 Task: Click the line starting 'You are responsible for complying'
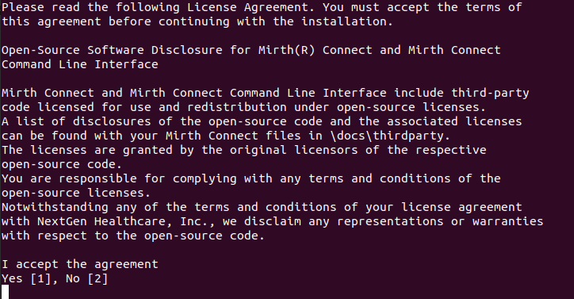pyautogui.click(x=251, y=178)
